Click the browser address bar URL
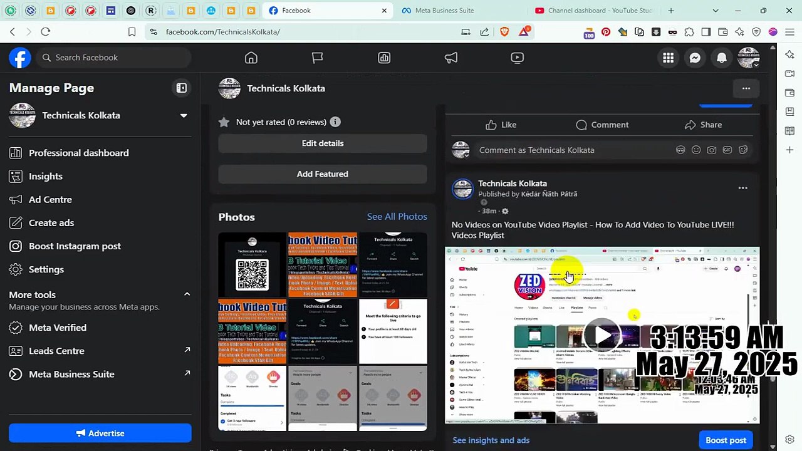Image resolution: width=802 pixels, height=451 pixels. click(223, 32)
